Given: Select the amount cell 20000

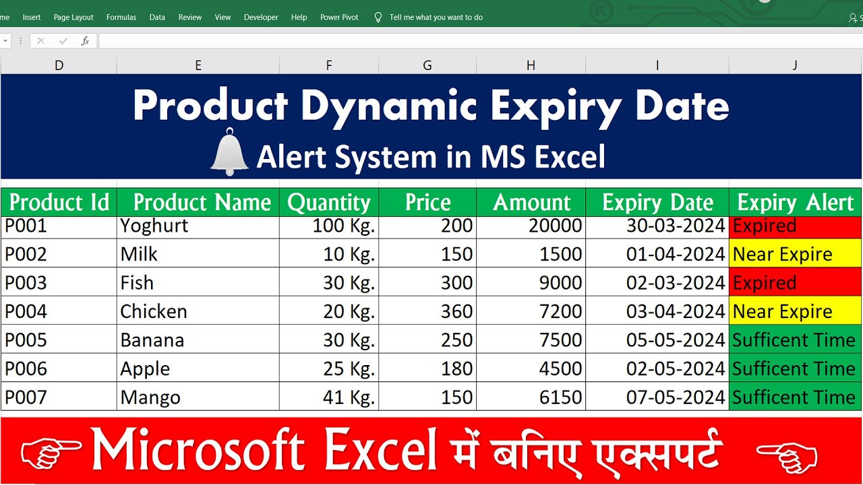Looking at the screenshot, I should (531, 226).
